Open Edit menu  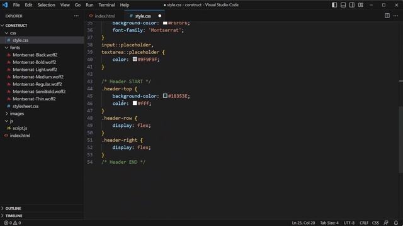click(x=28, y=5)
